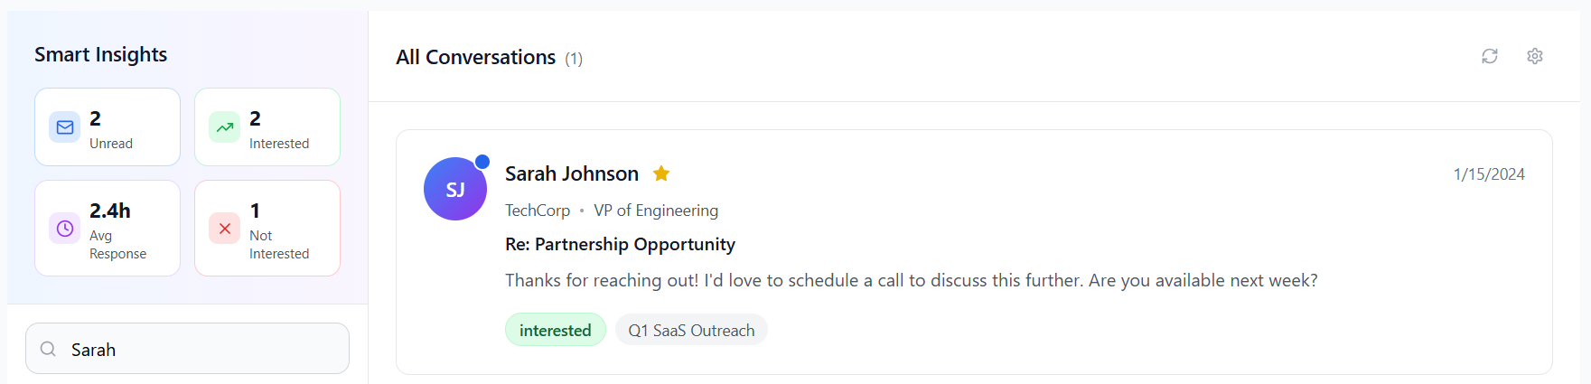The width and height of the screenshot is (1591, 384).
Task: Click the green trending-up Interested icon
Action: click(225, 127)
